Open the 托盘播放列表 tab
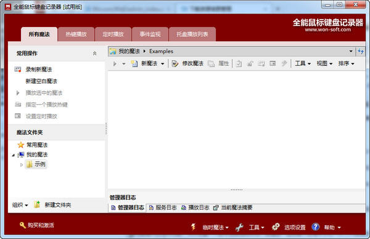Screen dimensions: 370x239 click(x=192, y=34)
